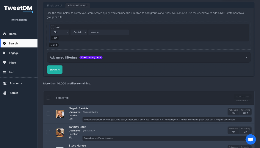Click the green SEARCH button
The height and width of the screenshot is (148, 260).
coord(54,70)
